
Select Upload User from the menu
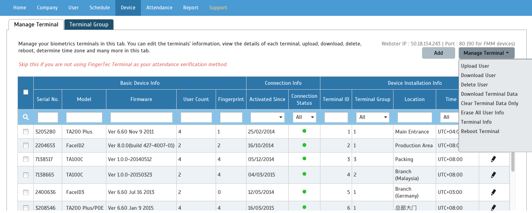475,66
